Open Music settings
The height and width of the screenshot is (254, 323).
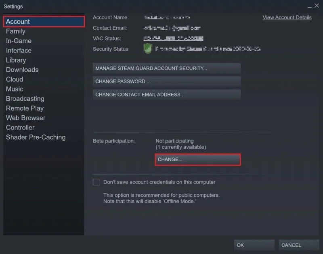point(15,89)
